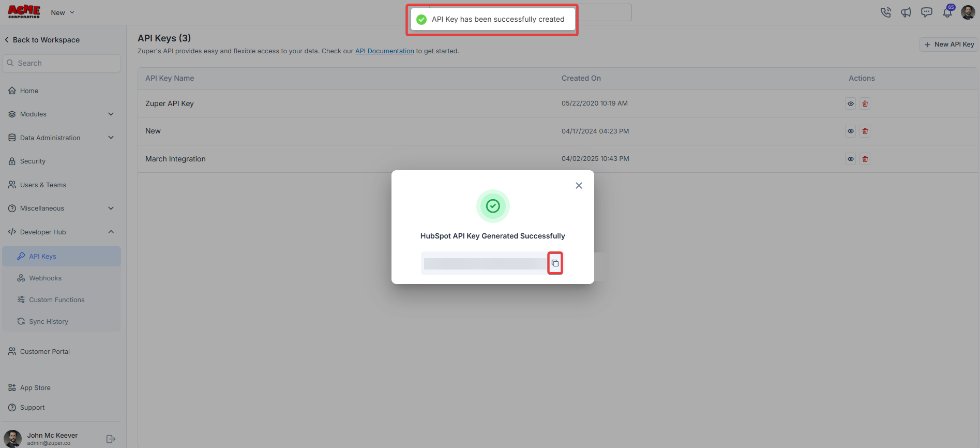This screenshot has width=980, height=448.
Task: Open the top-right user avatar menu
Action: click(968, 12)
